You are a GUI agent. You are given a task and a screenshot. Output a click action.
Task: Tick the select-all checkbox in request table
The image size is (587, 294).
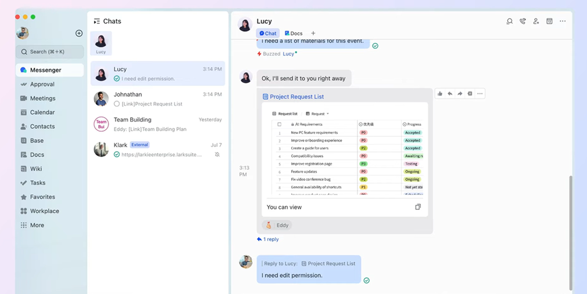tap(280, 124)
